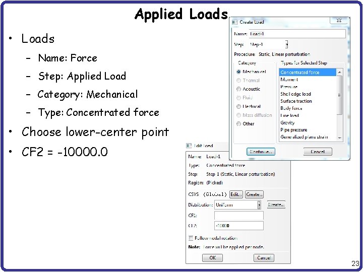The width and height of the screenshot is (363, 272).
Task: Select Generalized plane strain load type
Action: point(308,137)
